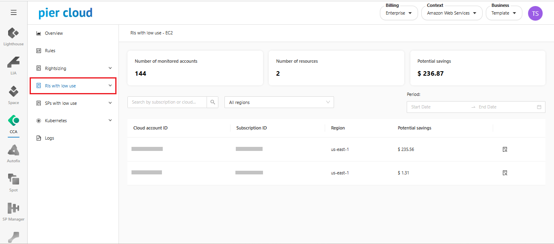Screen dimensions: 554x244
Task: Open the LIA module
Action: tap(13, 65)
